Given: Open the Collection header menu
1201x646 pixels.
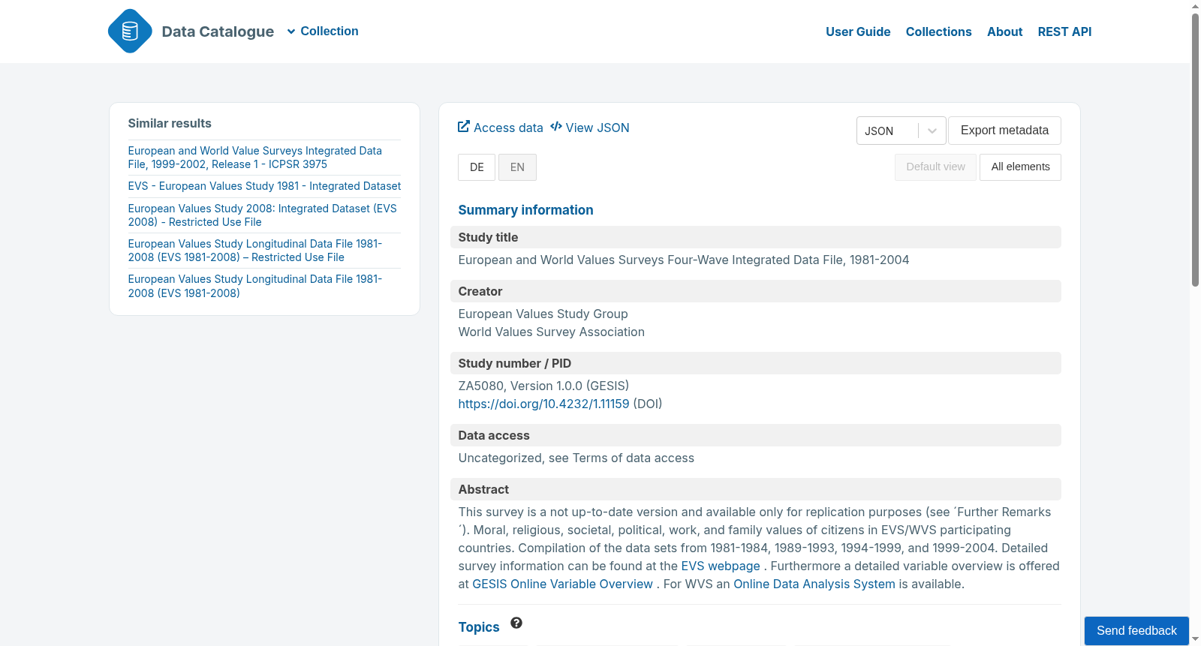Looking at the screenshot, I should click(x=323, y=32).
